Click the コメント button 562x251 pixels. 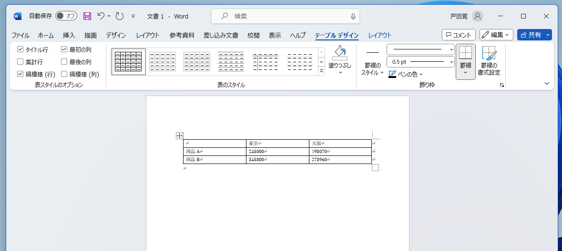[x=459, y=35]
